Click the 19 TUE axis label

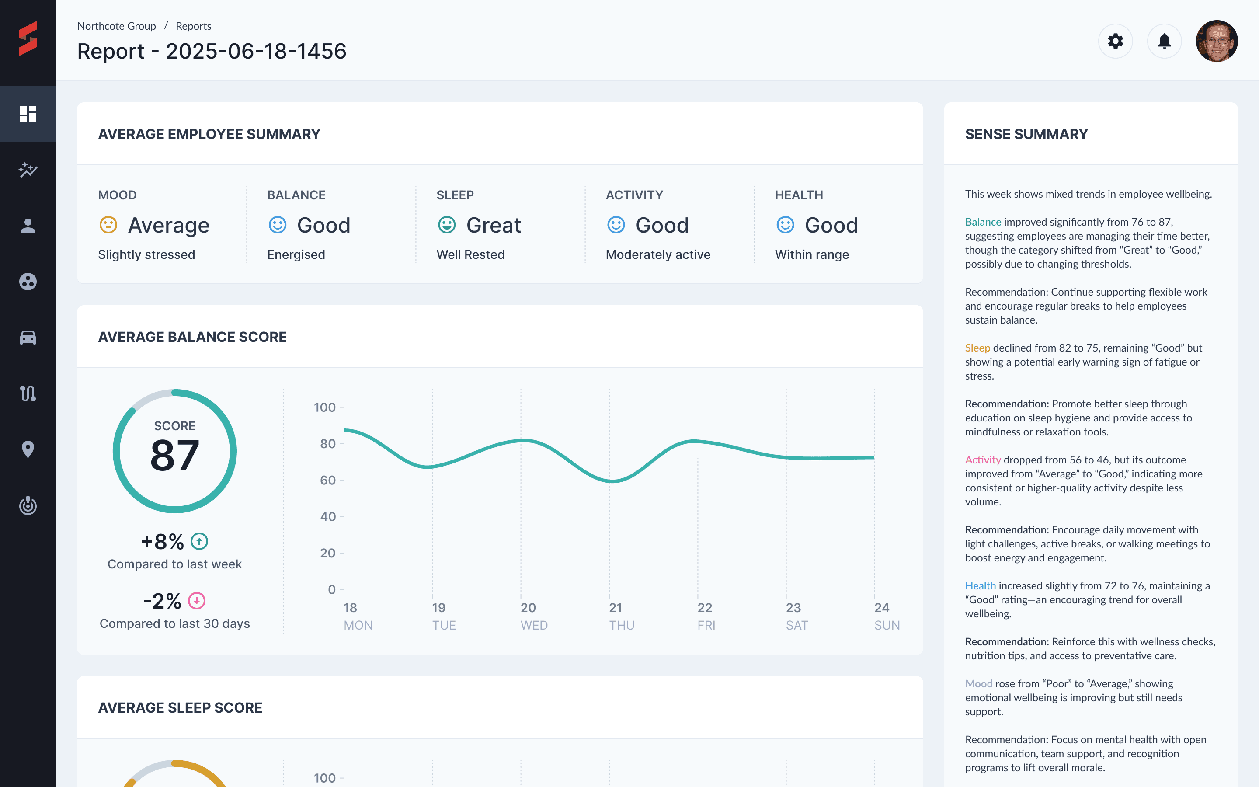tap(444, 616)
